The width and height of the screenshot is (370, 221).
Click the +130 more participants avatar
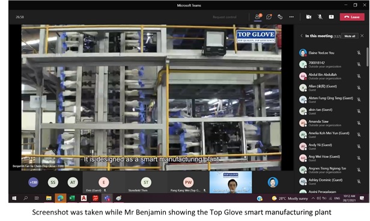point(33,183)
